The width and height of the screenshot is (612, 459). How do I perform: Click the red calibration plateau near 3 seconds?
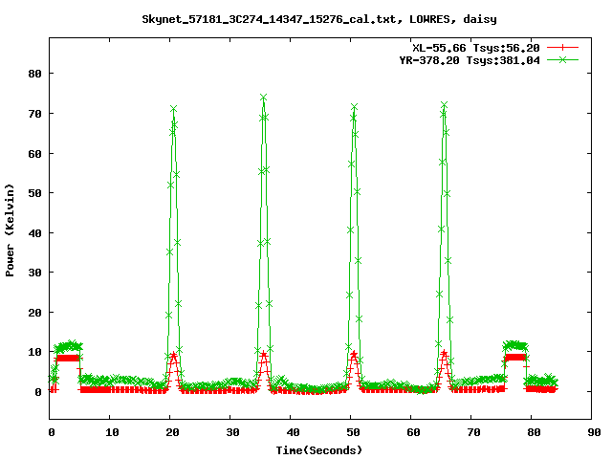(68, 358)
